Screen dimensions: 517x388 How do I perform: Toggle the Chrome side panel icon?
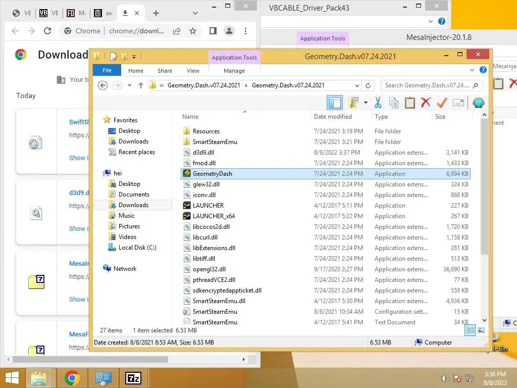coord(213,31)
